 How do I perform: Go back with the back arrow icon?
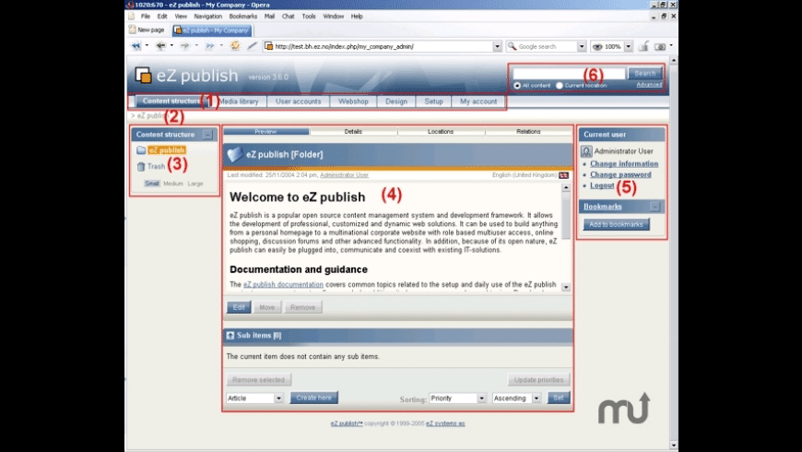pos(160,46)
